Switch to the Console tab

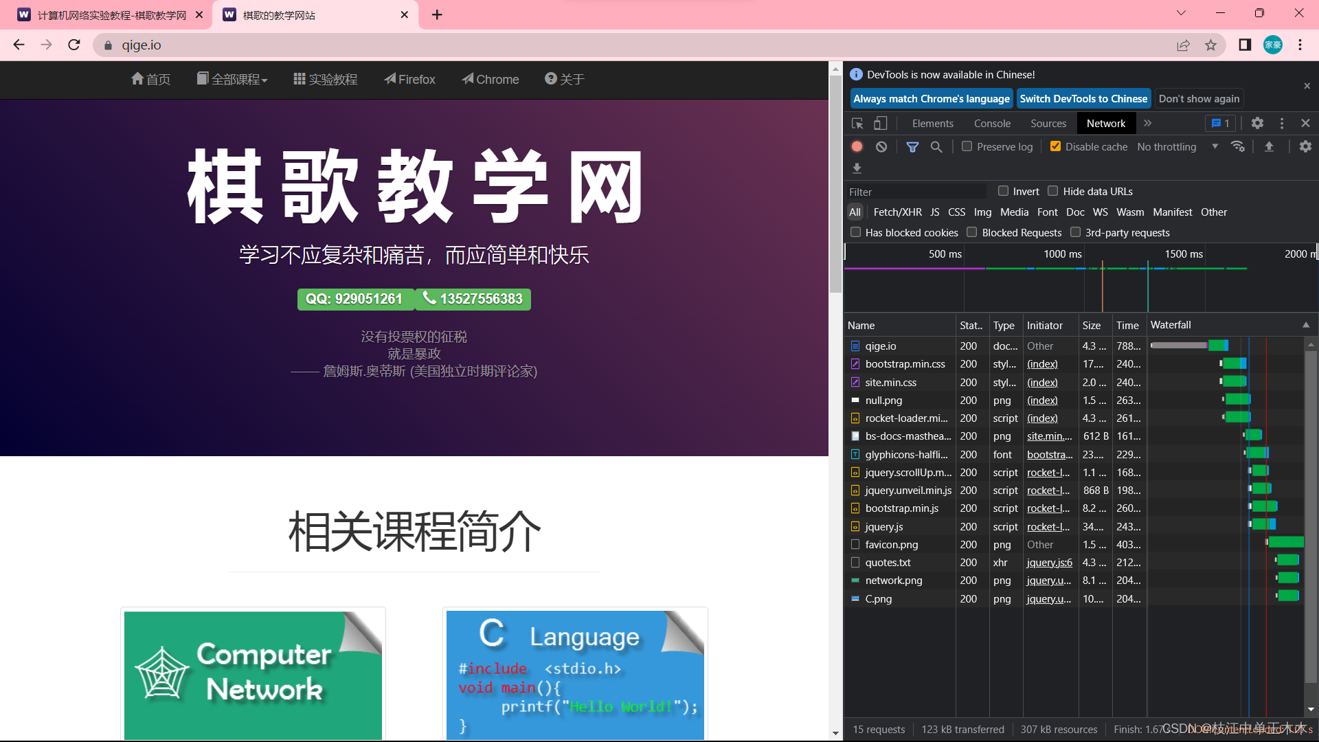click(x=992, y=124)
